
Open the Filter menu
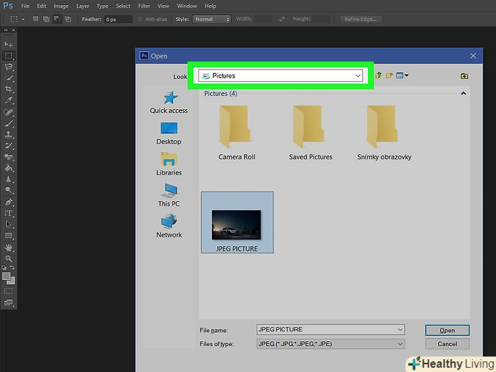(x=145, y=5)
